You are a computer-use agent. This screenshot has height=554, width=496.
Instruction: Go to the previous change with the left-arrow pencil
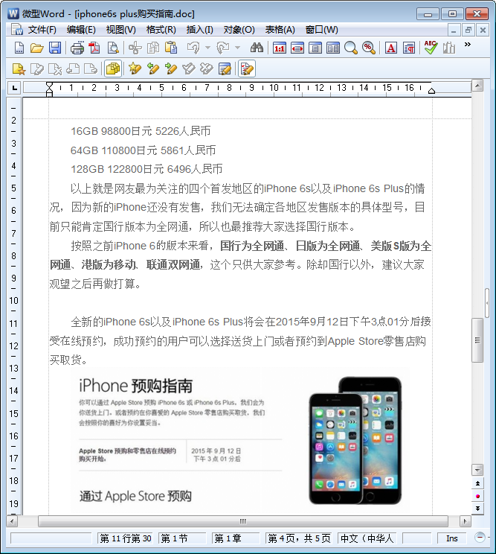152,69
